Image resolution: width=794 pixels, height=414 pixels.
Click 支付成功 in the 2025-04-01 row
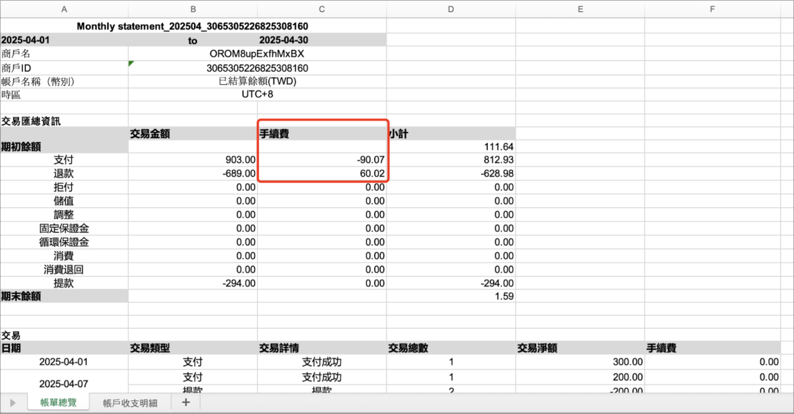pos(322,362)
